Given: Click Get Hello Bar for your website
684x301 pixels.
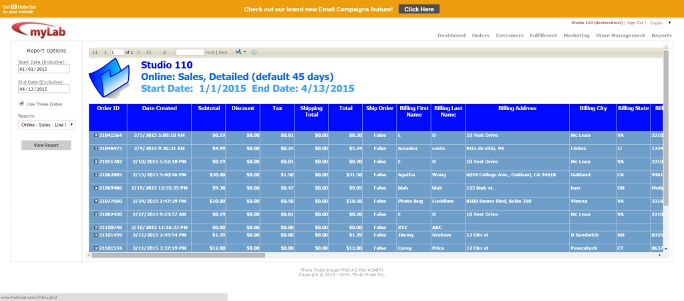Looking at the screenshot, I should click(x=18, y=9).
